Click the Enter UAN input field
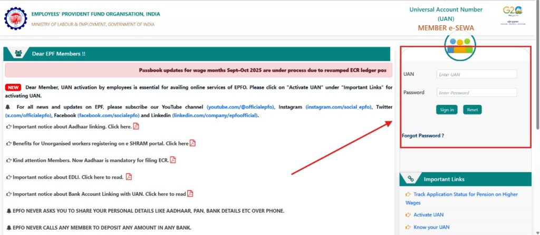Viewport: 540px width, 235px height. click(x=476, y=74)
